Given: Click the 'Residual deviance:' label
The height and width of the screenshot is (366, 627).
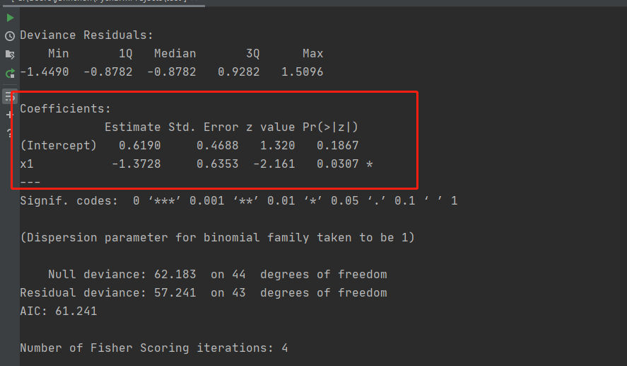Looking at the screenshot, I should [x=83, y=292].
